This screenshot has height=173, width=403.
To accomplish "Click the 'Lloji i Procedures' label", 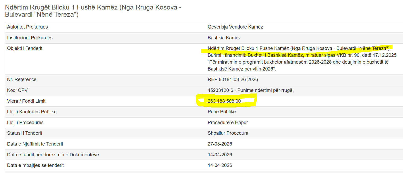I will (x=25, y=123).
